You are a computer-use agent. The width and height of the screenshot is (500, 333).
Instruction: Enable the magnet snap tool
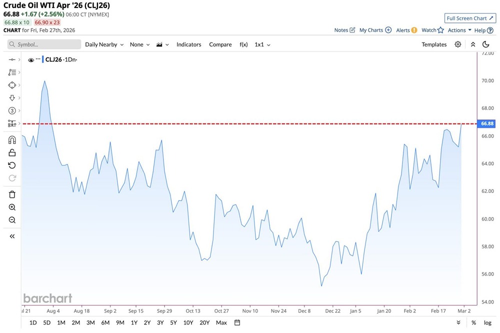click(x=12, y=140)
